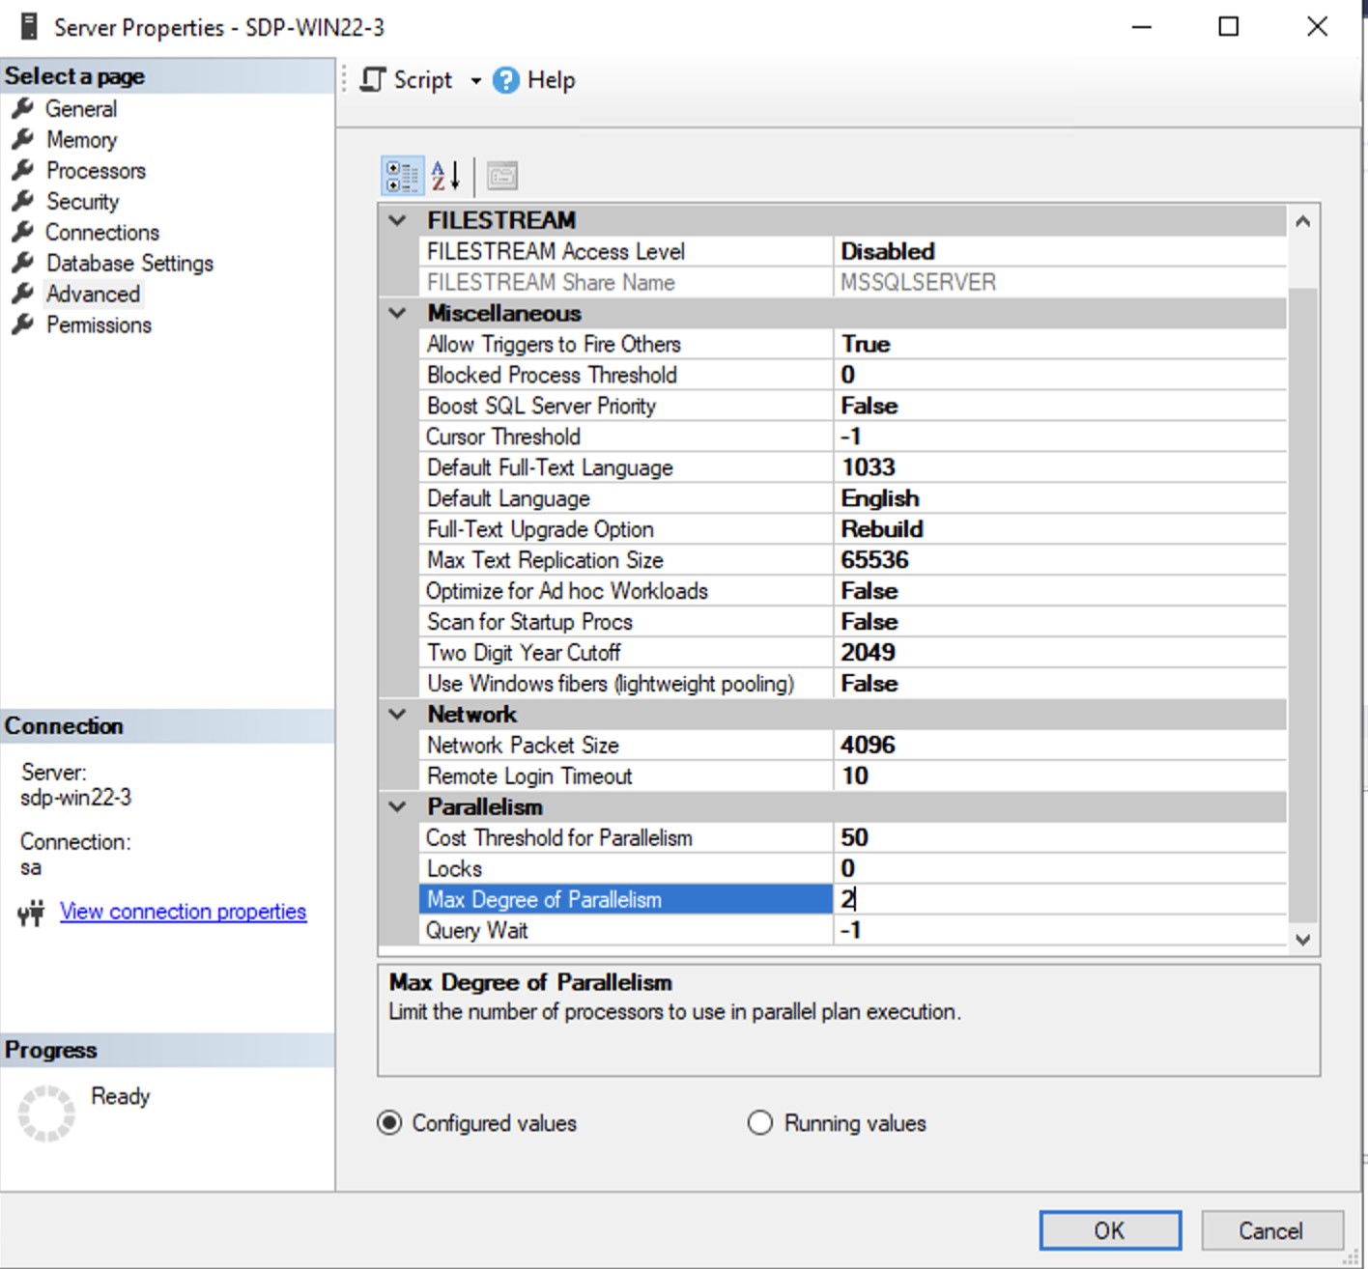The width and height of the screenshot is (1368, 1269).
Task: Click the Alphabetical sort icon
Action: 445,176
